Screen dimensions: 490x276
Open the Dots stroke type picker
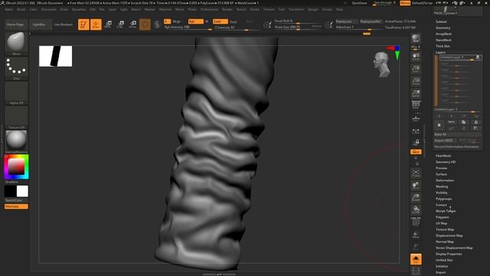(16, 67)
